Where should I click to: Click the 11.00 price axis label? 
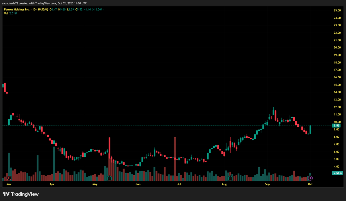click(x=337, y=115)
